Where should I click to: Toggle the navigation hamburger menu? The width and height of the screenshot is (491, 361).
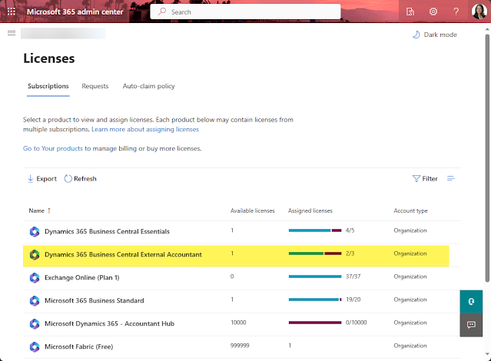click(12, 33)
